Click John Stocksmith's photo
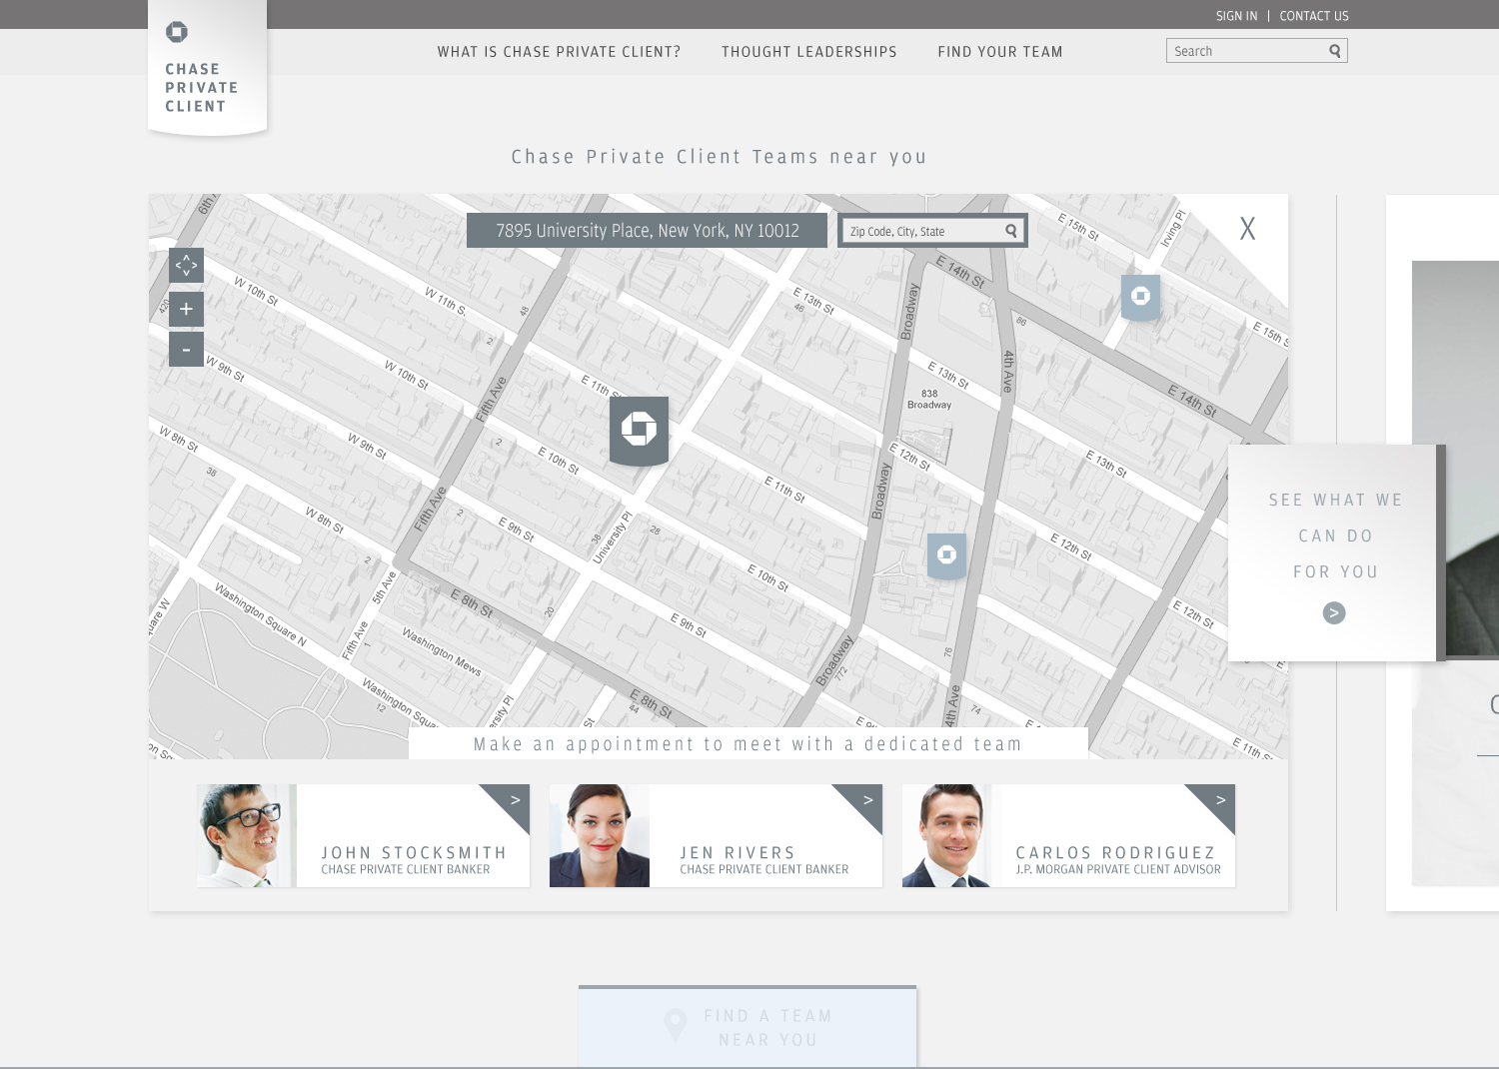Viewport: 1499px width, 1069px height. (246, 835)
